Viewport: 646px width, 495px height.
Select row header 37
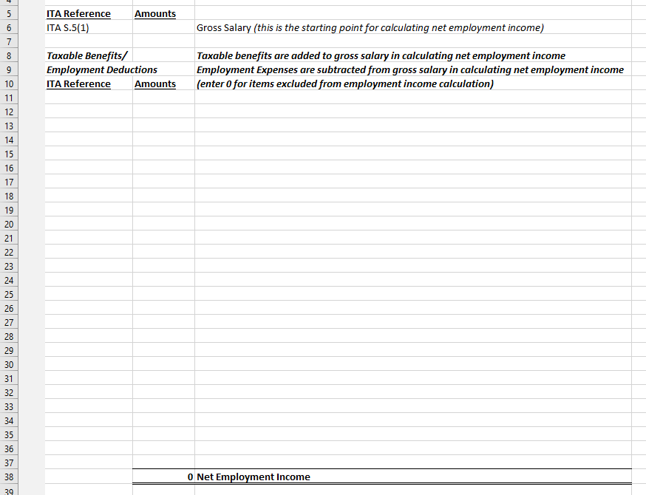pyautogui.click(x=9, y=463)
